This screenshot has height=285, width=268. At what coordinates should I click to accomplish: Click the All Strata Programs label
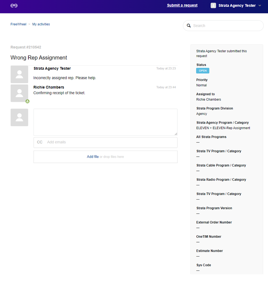pos(211,137)
